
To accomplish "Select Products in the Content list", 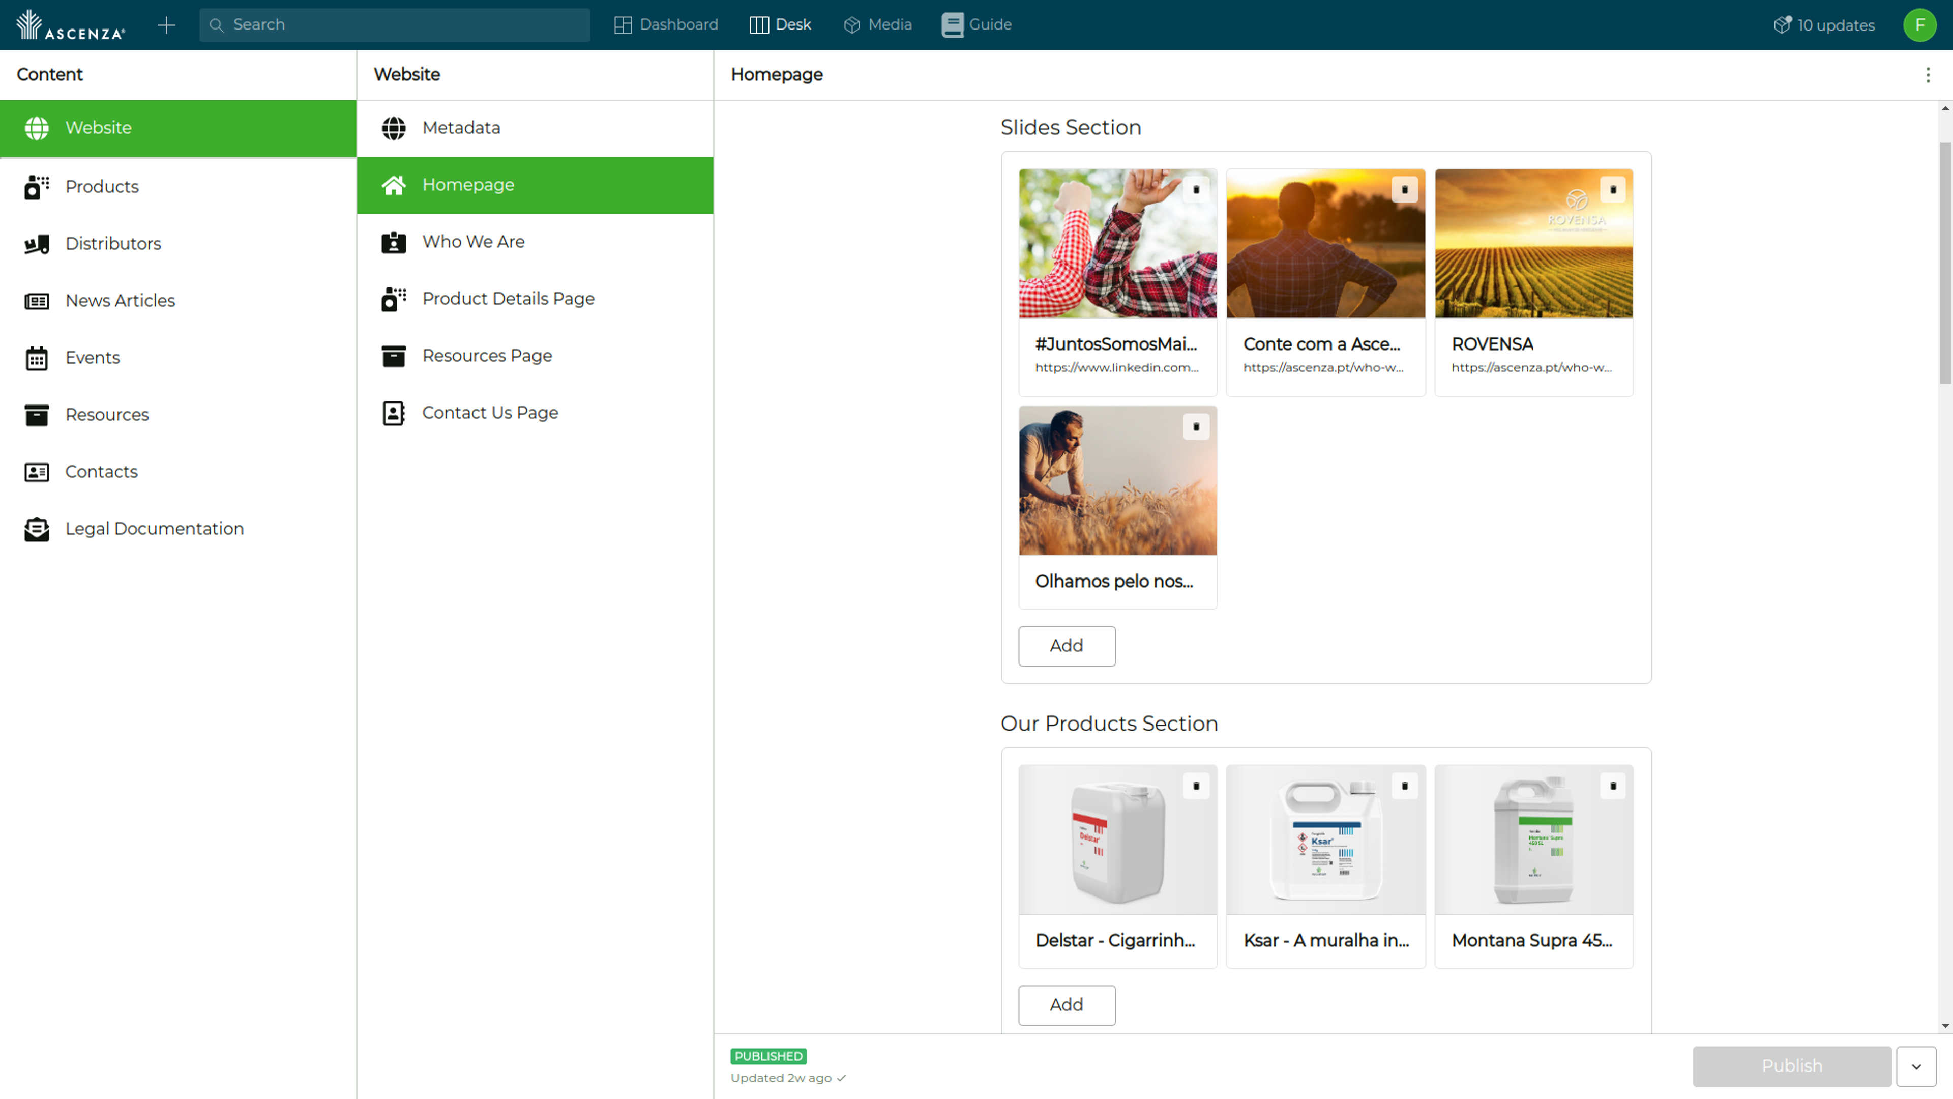I will pos(102,187).
